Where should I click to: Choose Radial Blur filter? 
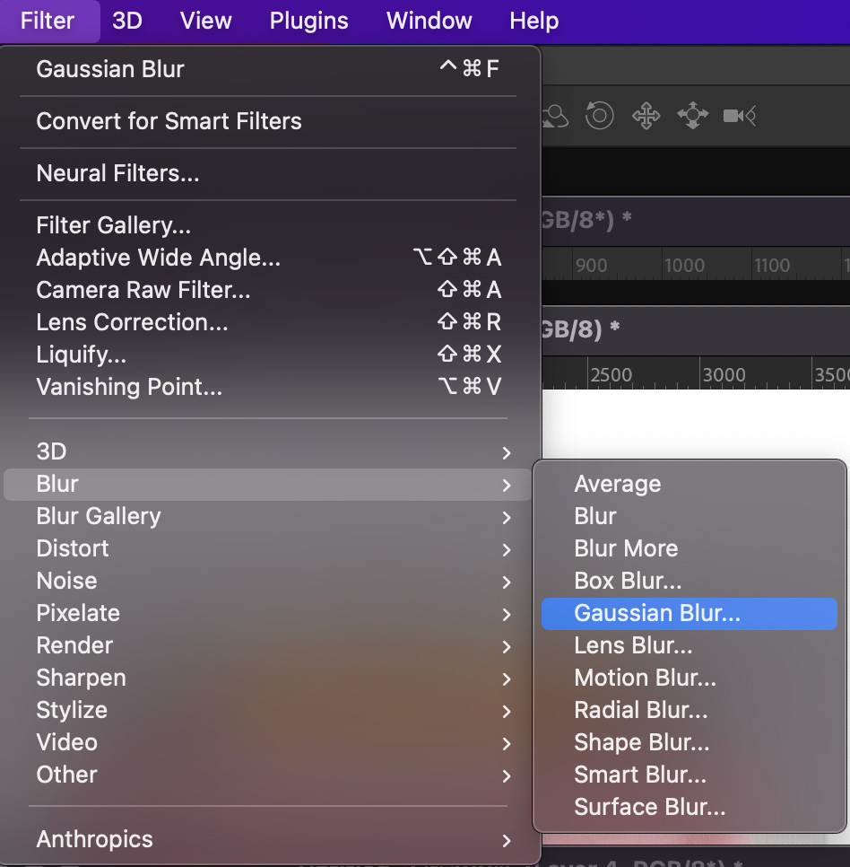click(x=690, y=710)
